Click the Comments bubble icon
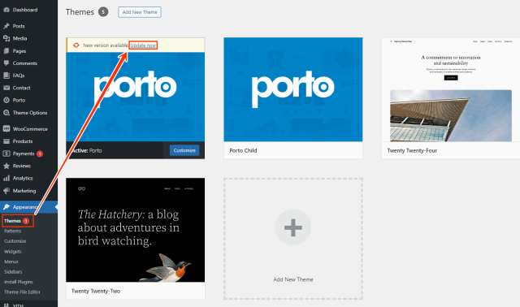The width and height of the screenshot is (520, 307). click(x=6, y=63)
